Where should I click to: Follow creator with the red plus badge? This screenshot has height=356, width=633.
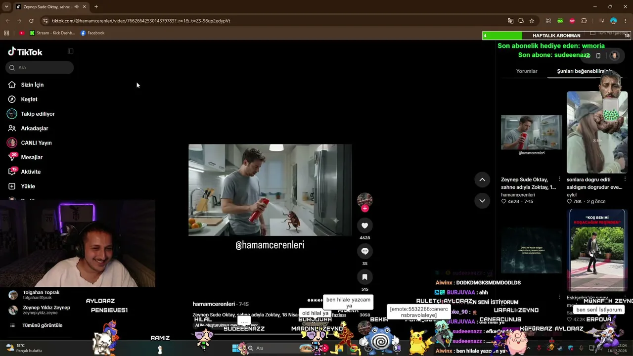click(x=364, y=209)
